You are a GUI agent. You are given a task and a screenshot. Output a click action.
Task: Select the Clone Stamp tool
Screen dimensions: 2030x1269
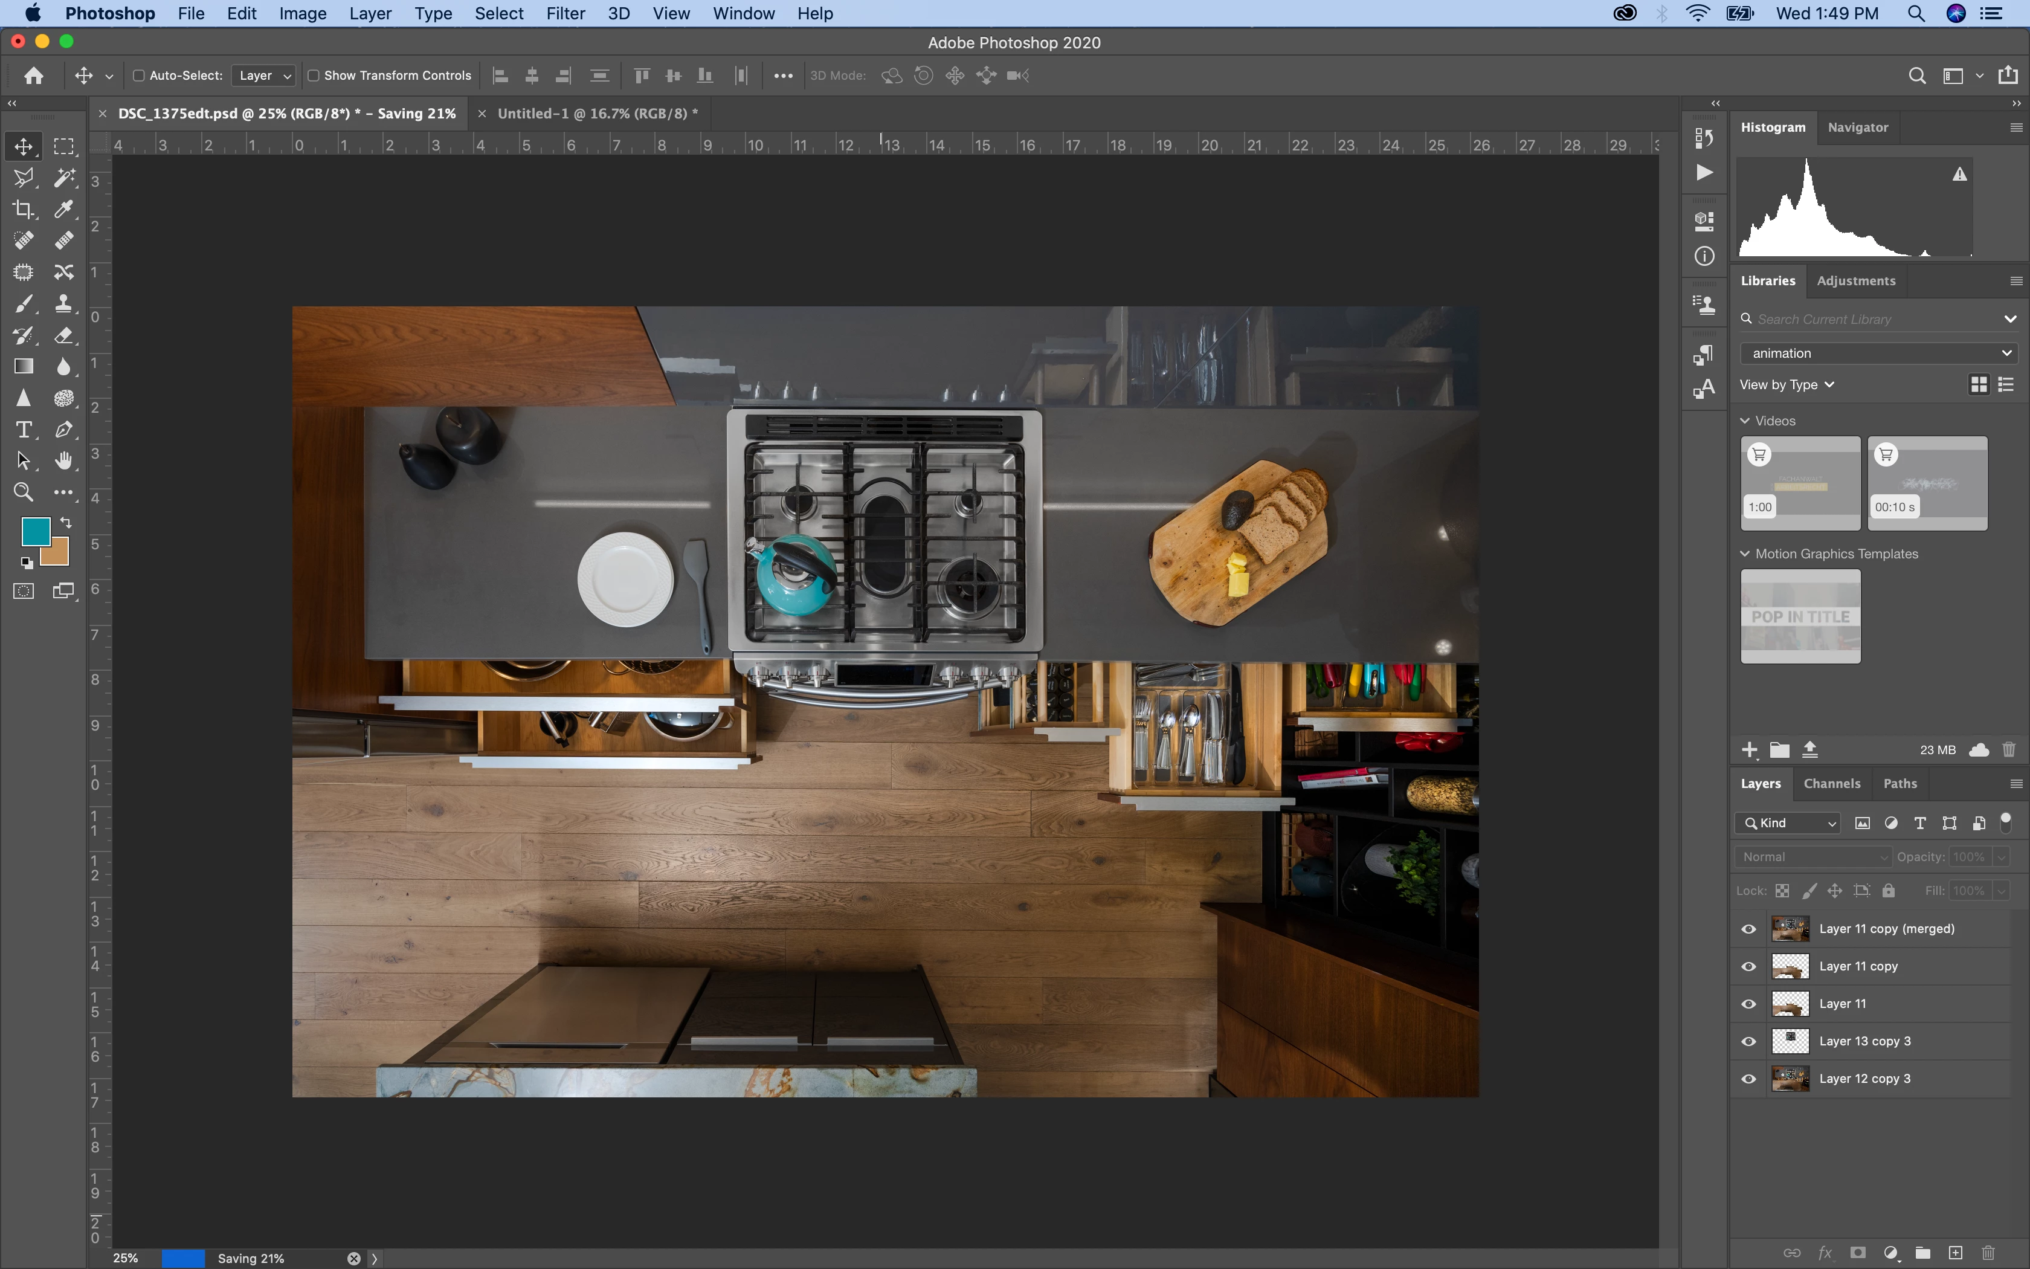[x=64, y=304]
